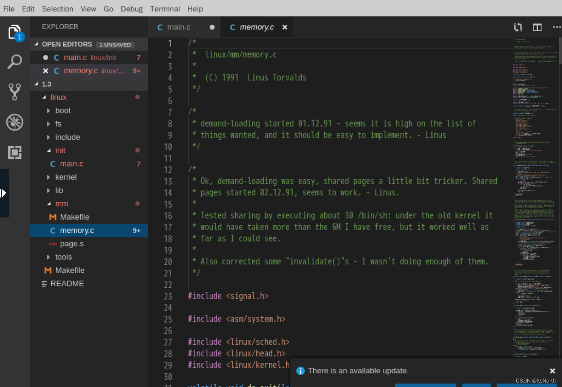The width and height of the screenshot is (562, 387).
Task: Click the info icon in the notification
Action: click(x=300, y=371)
